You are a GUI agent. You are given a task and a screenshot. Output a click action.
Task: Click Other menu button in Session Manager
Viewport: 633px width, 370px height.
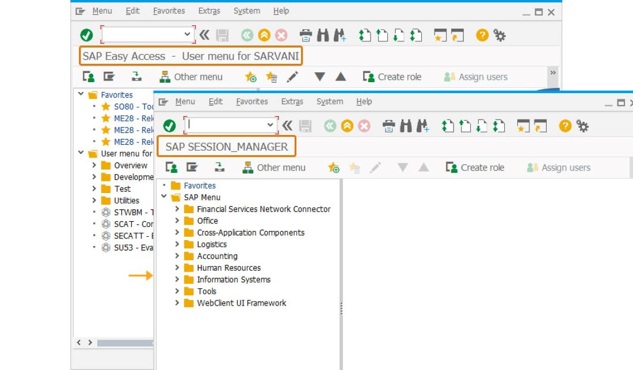tap(274, 167)
